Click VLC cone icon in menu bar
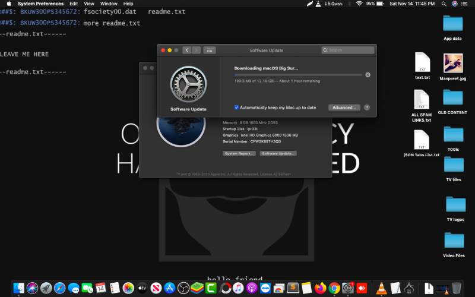475x297 pixels. (x=318, y=4)
